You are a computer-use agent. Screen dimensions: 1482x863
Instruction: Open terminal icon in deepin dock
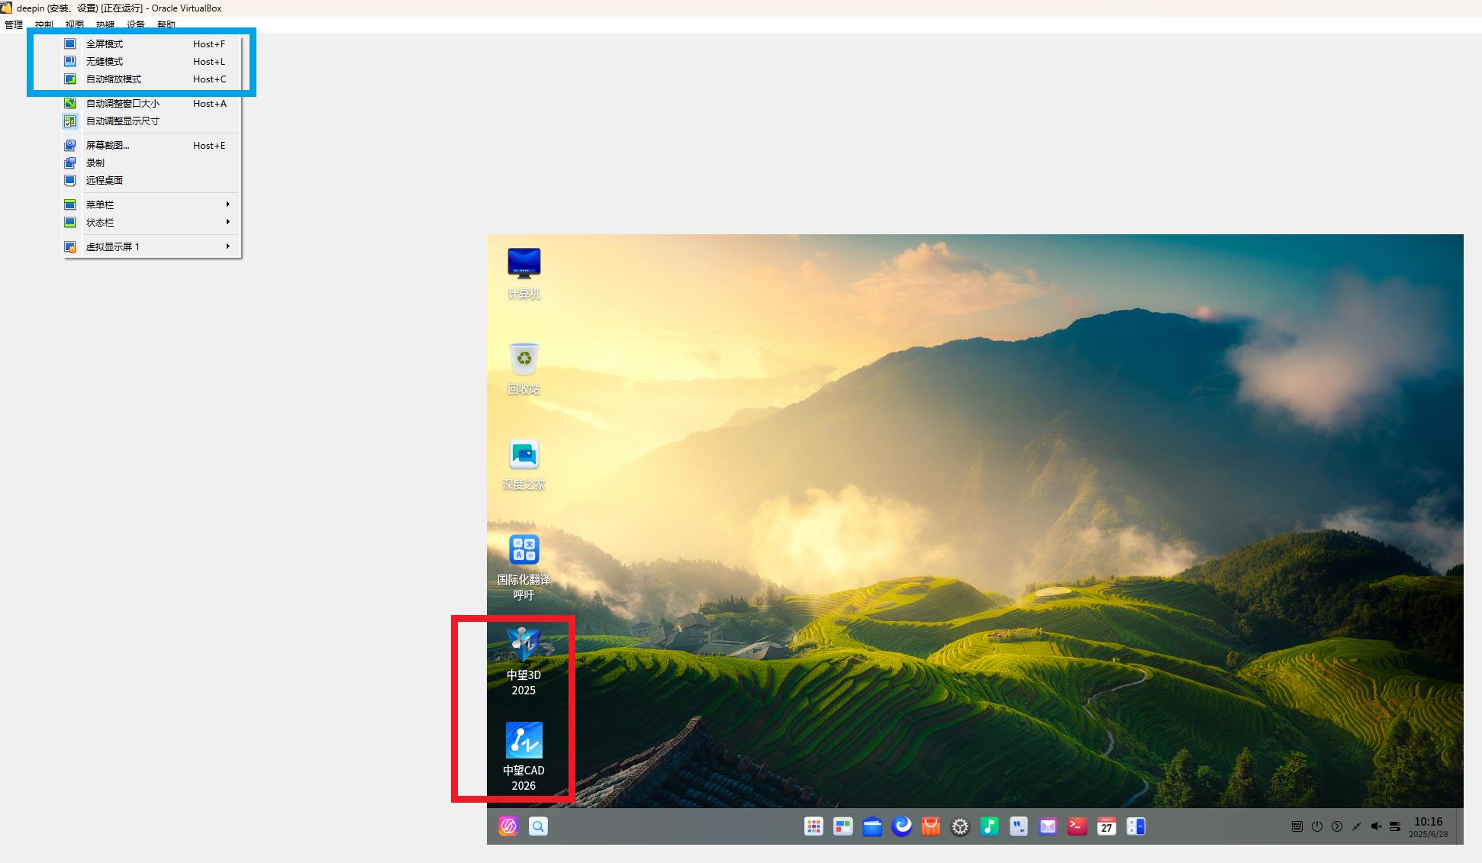coord(1077,826)
